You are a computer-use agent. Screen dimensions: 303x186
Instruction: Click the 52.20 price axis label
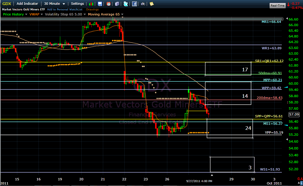point(293,169)
